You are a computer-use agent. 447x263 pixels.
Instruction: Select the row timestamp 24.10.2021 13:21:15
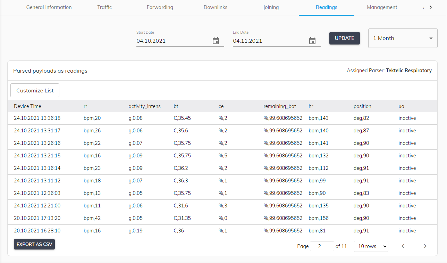37,156
